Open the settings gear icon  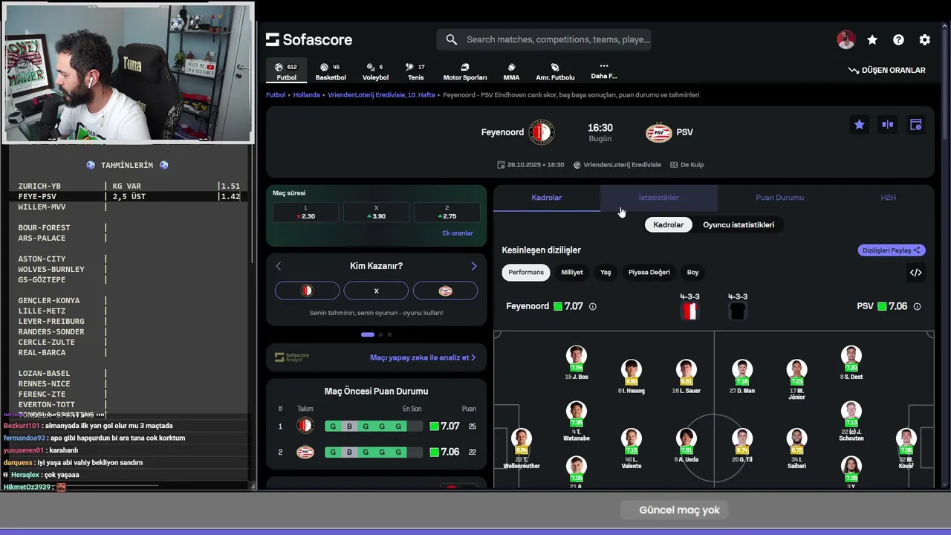coord(925,40)
